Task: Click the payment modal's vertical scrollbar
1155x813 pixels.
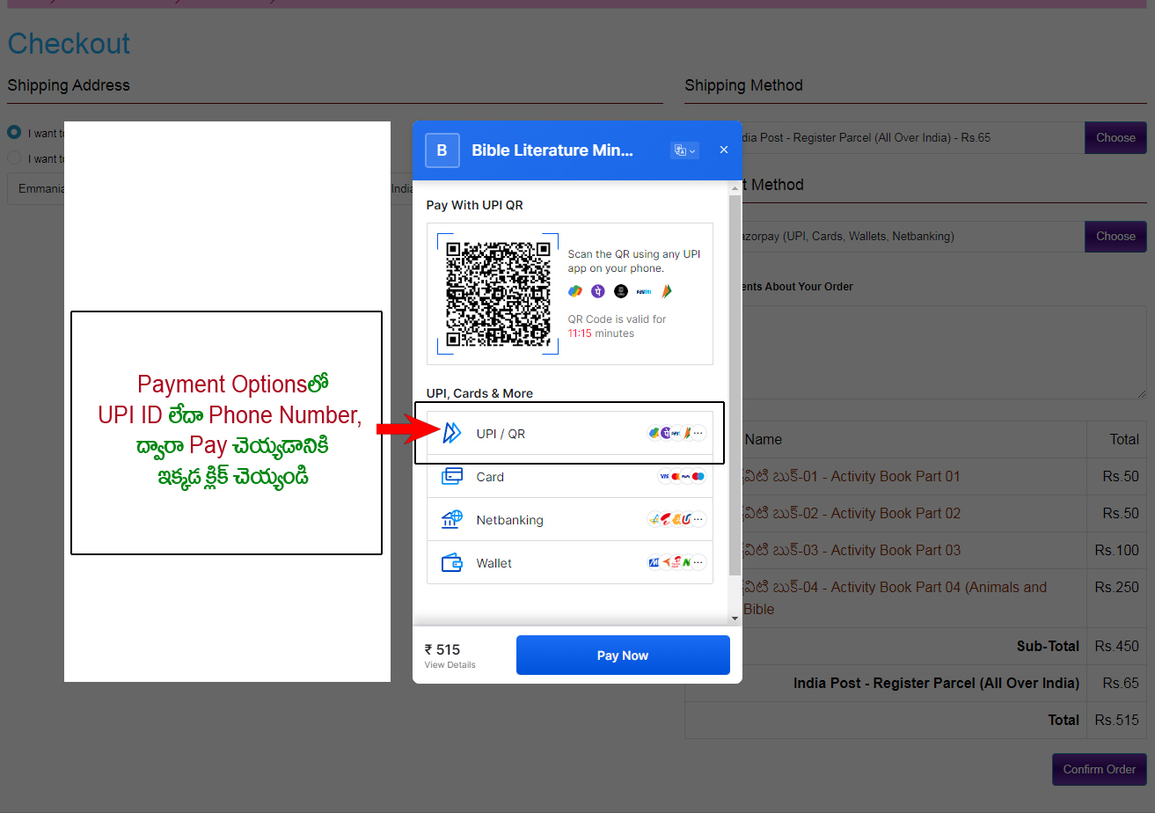Action: click(x=734, y=385)
